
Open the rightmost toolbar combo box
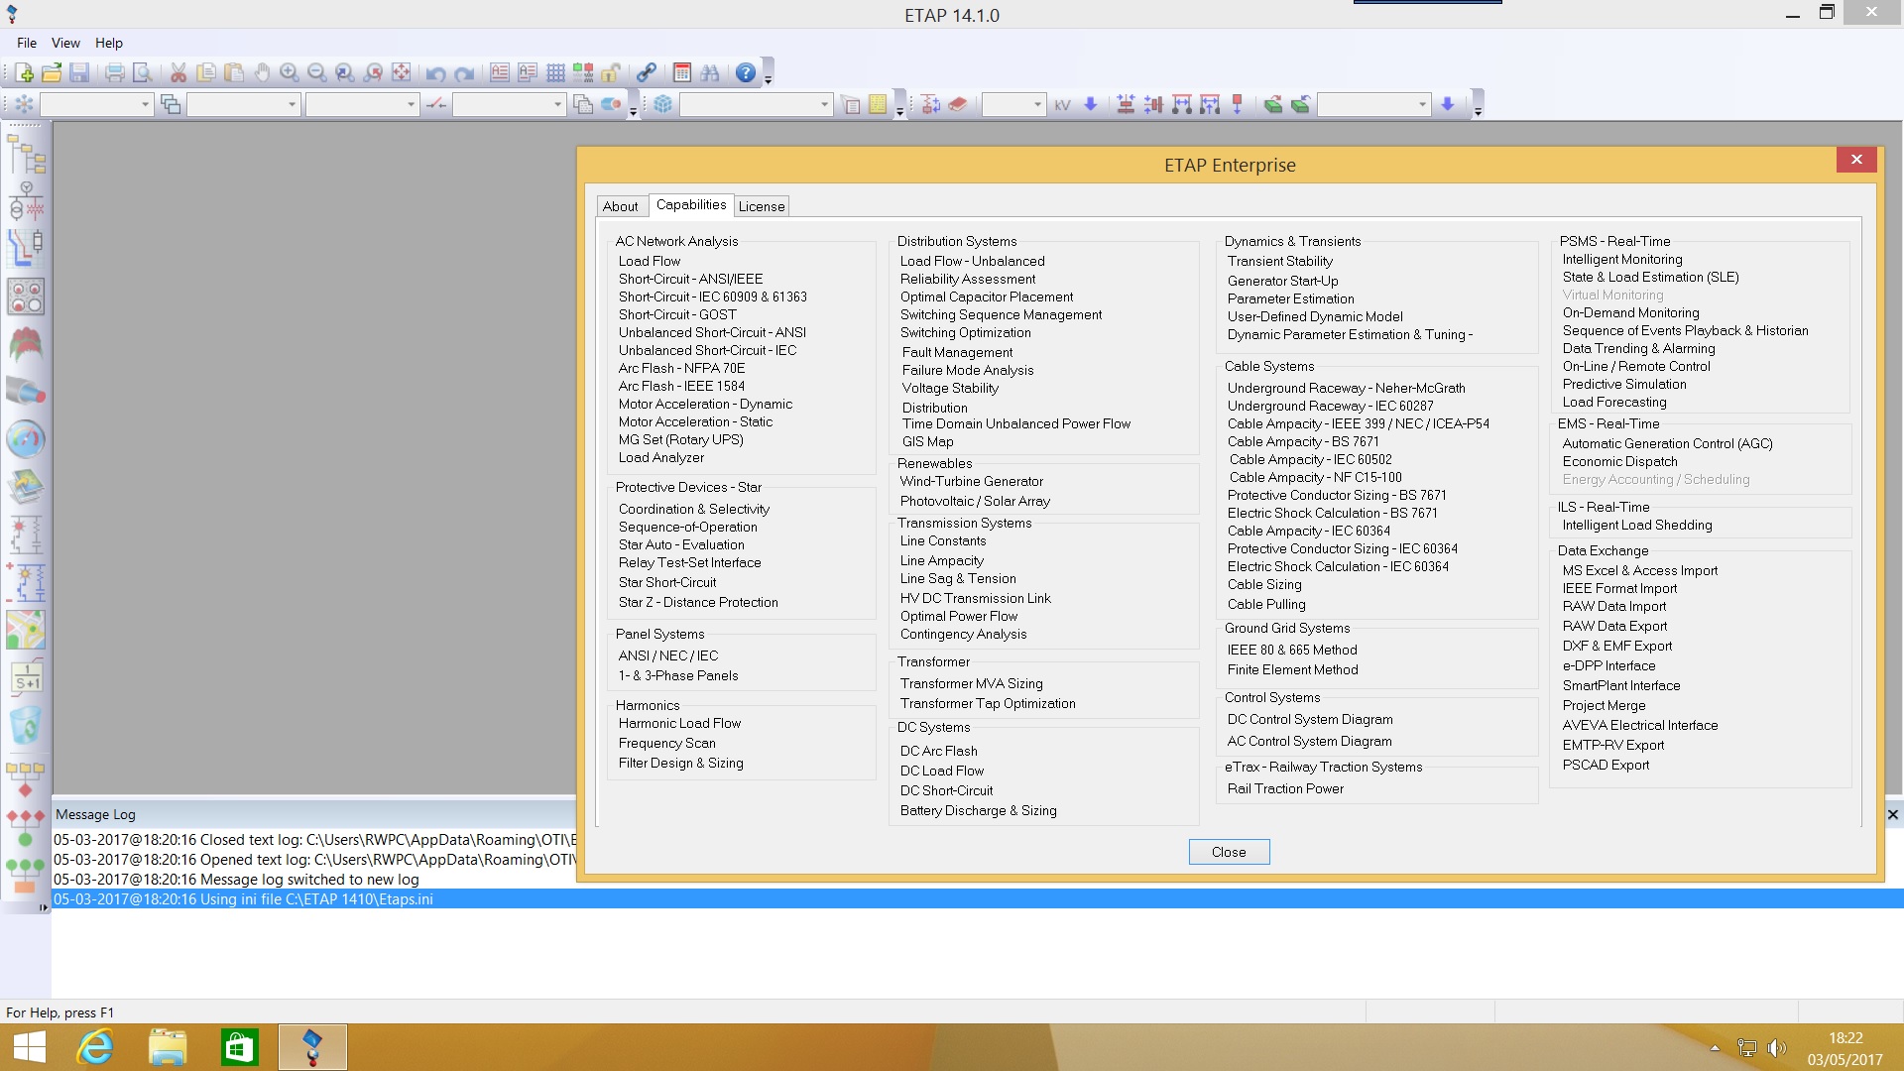click(x=1373, y=104)
